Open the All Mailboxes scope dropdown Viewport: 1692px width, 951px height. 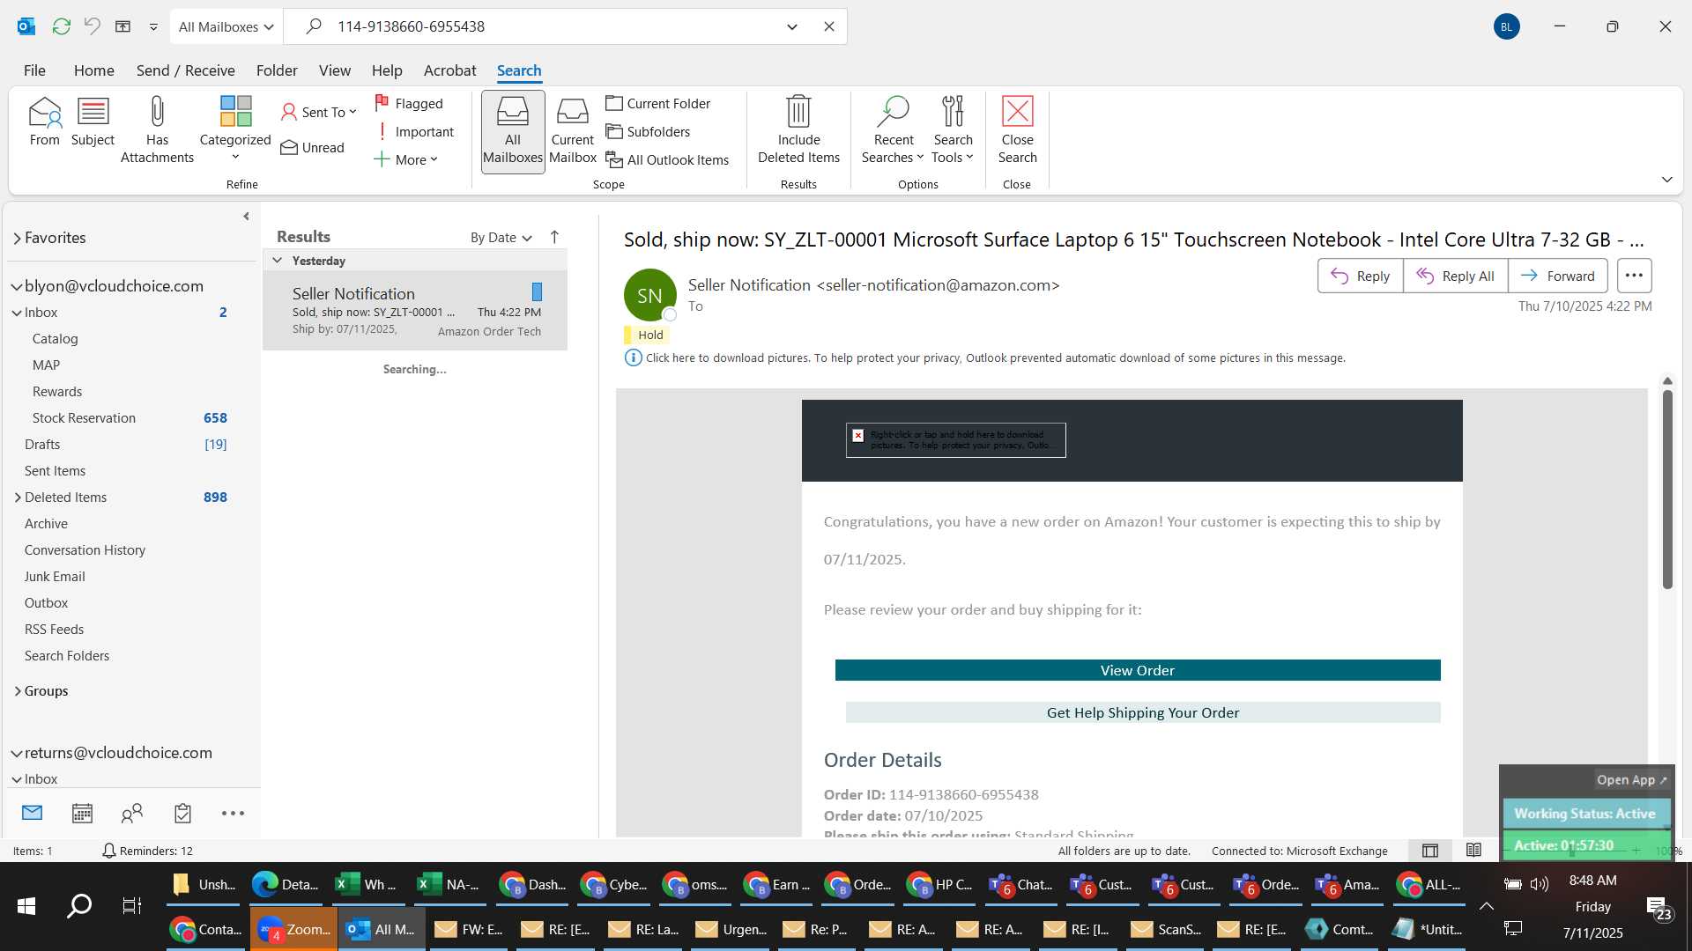coord(226,26)
